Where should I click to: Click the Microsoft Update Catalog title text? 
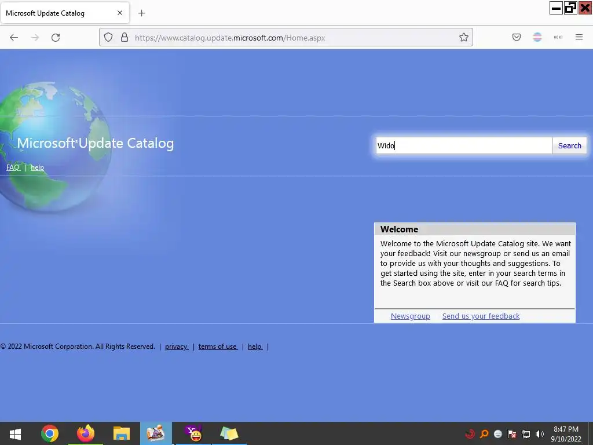[x=96, y=143]
